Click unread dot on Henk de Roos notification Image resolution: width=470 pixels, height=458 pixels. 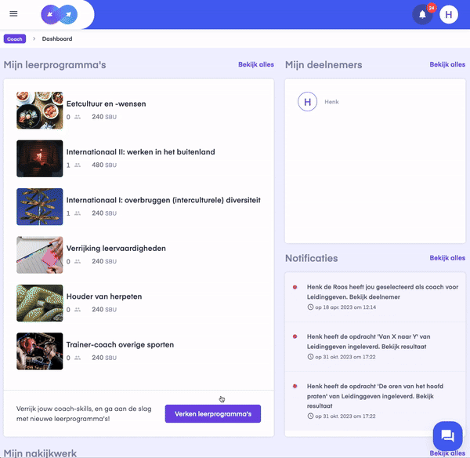(295, 287)
